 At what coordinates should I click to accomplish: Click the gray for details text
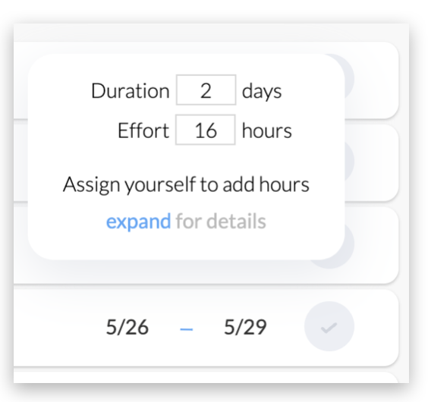click(x=221, y=221)
